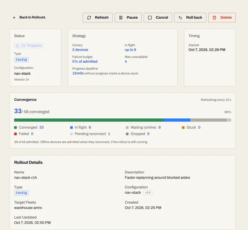
Task: Delete the rollout
Action: [222, 18]
